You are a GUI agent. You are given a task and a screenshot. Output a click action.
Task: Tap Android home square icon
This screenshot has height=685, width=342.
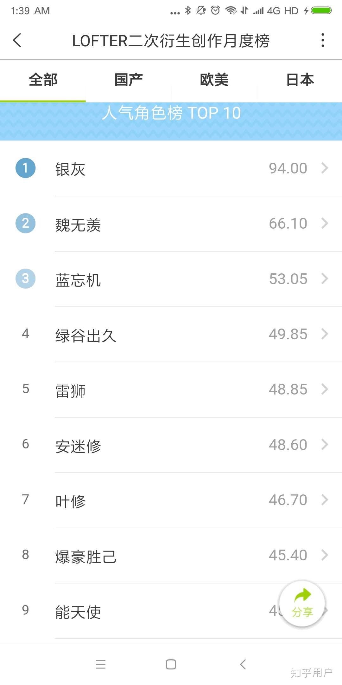click(x=171, y=664)
